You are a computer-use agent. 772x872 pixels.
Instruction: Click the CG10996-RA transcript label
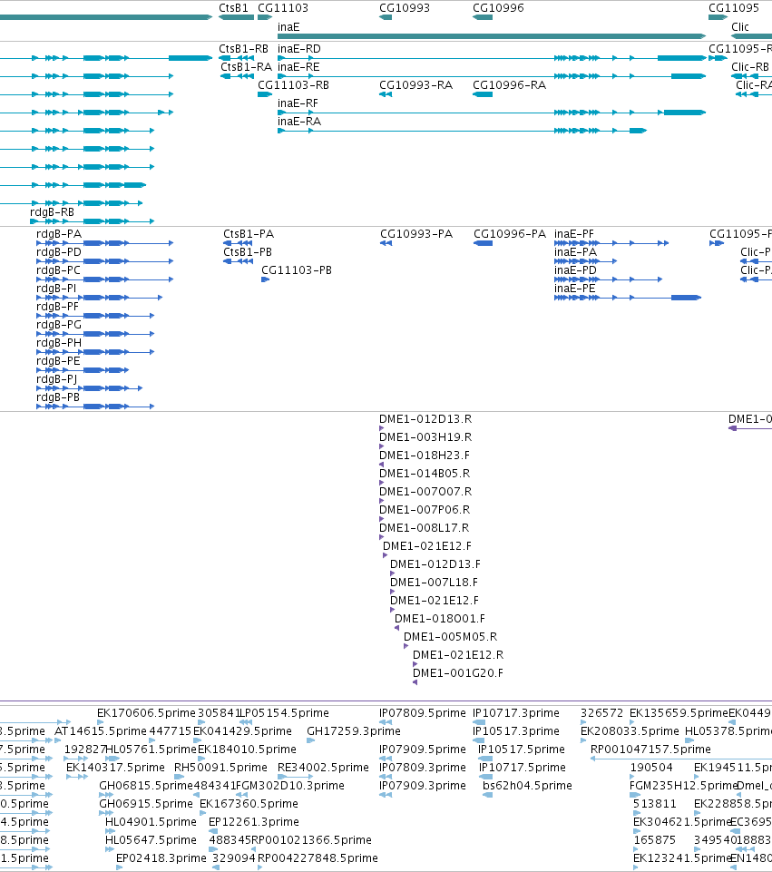[509, 85]
